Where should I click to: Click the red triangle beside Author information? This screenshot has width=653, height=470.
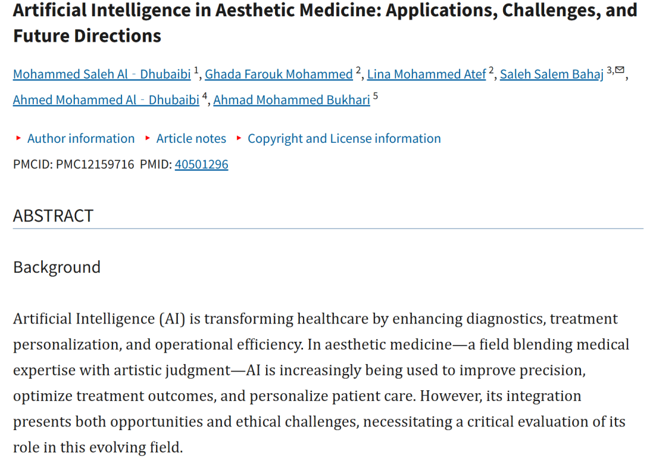click(18, 138)
